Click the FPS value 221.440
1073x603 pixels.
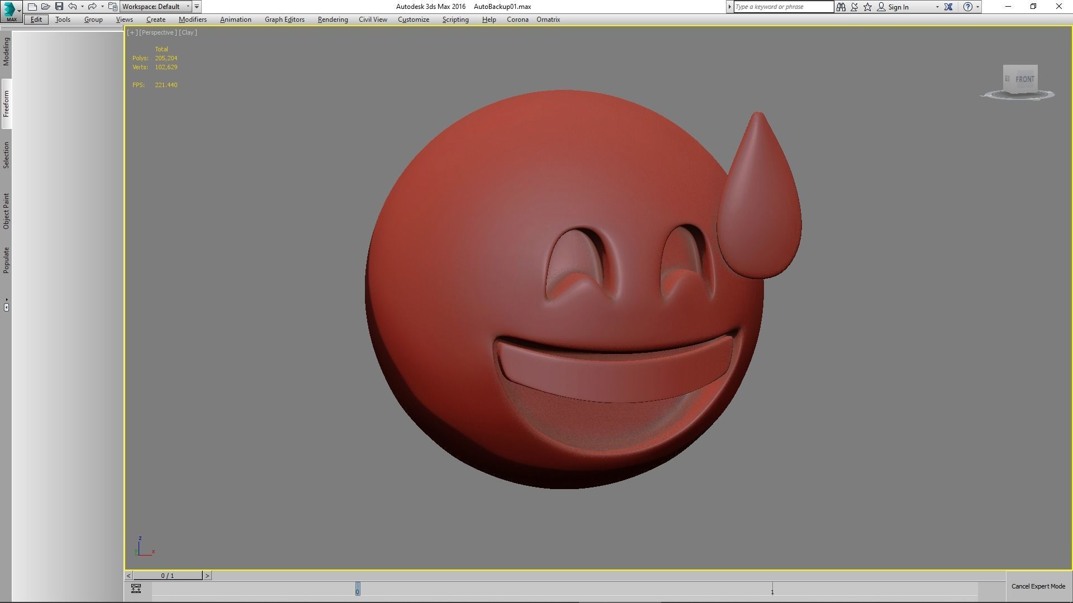[x=166, y=85]
